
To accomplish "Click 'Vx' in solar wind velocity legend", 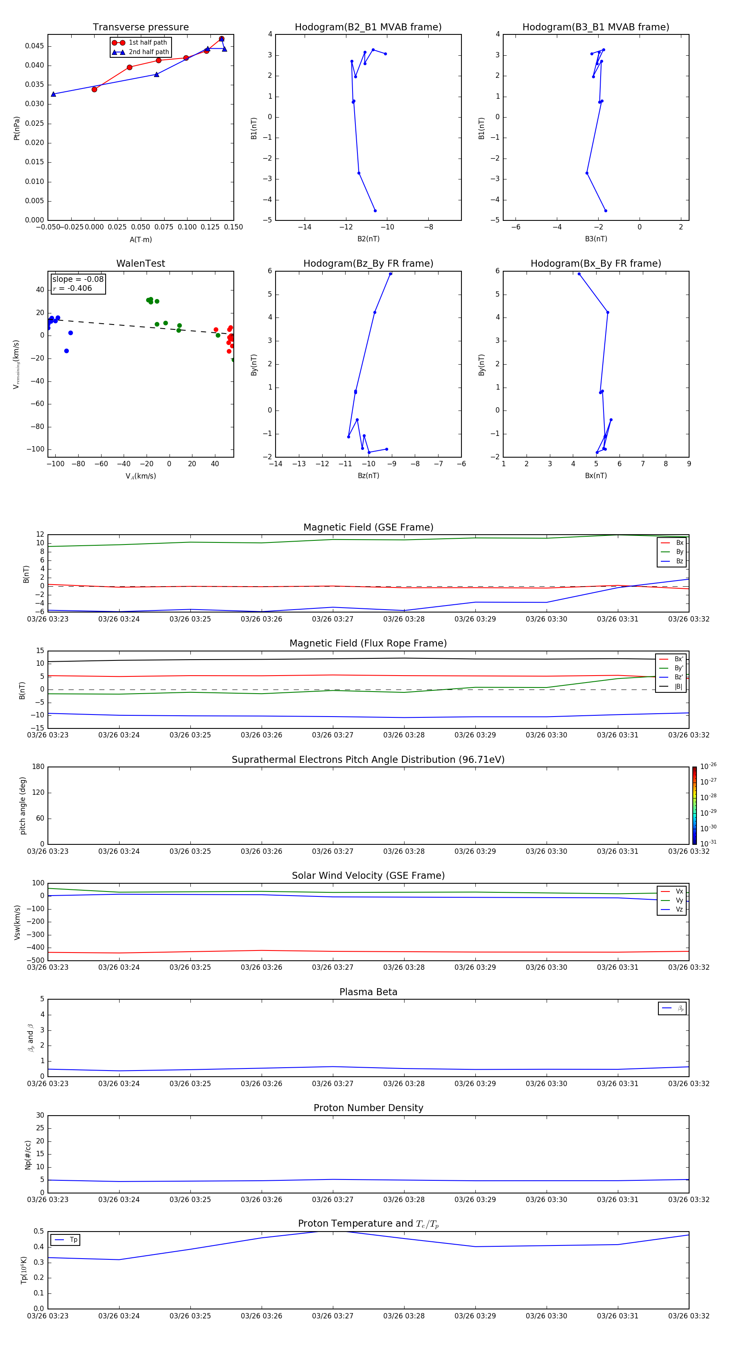I will click(x=672, y=891).
